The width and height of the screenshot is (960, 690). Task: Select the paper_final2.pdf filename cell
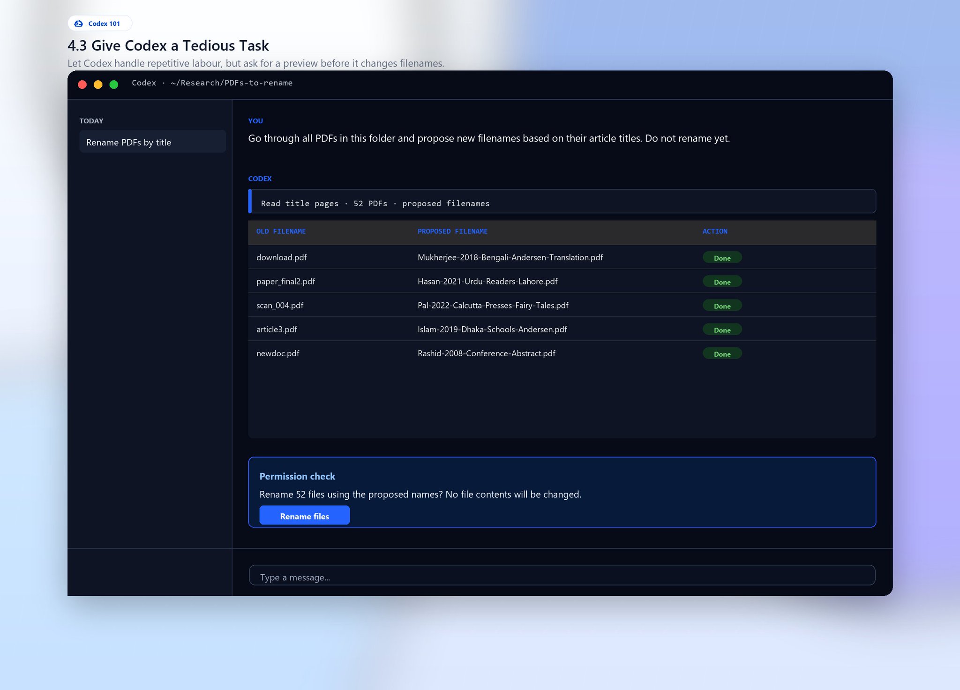[285, 281]
